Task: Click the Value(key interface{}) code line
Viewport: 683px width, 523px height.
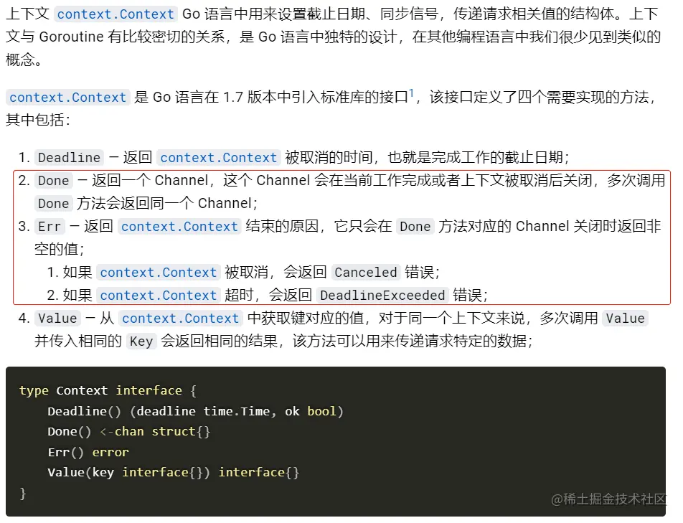Action: [x=173, y=472]
